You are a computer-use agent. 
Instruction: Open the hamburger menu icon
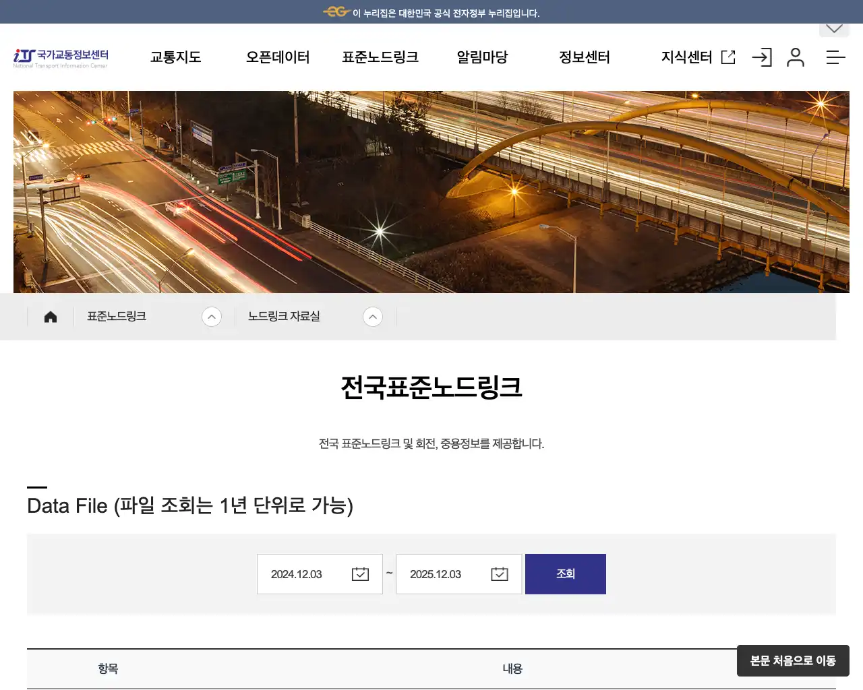pos(835,57)
